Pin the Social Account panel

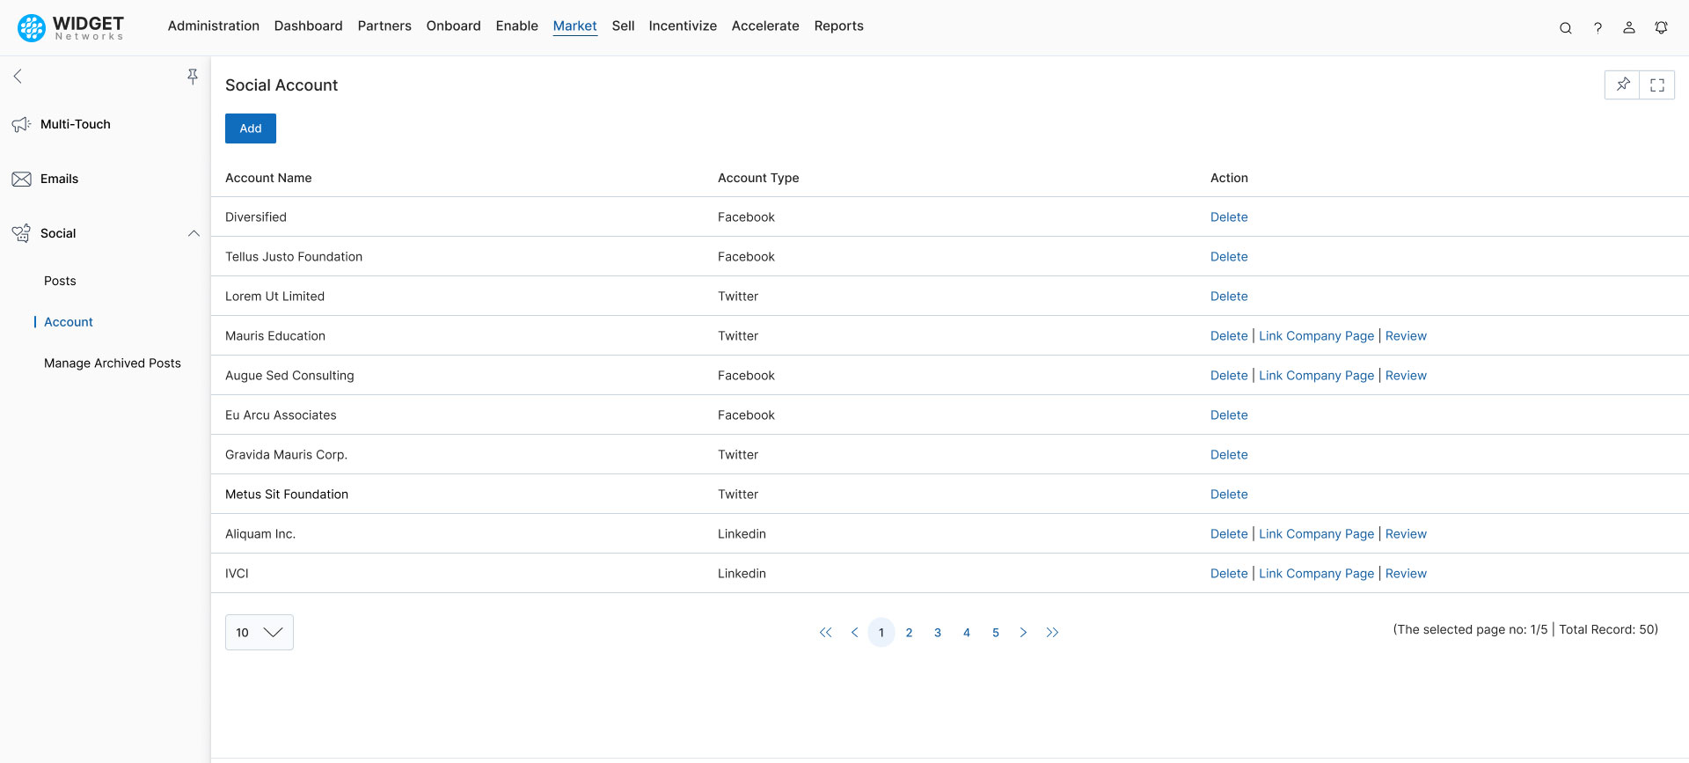1622,84
